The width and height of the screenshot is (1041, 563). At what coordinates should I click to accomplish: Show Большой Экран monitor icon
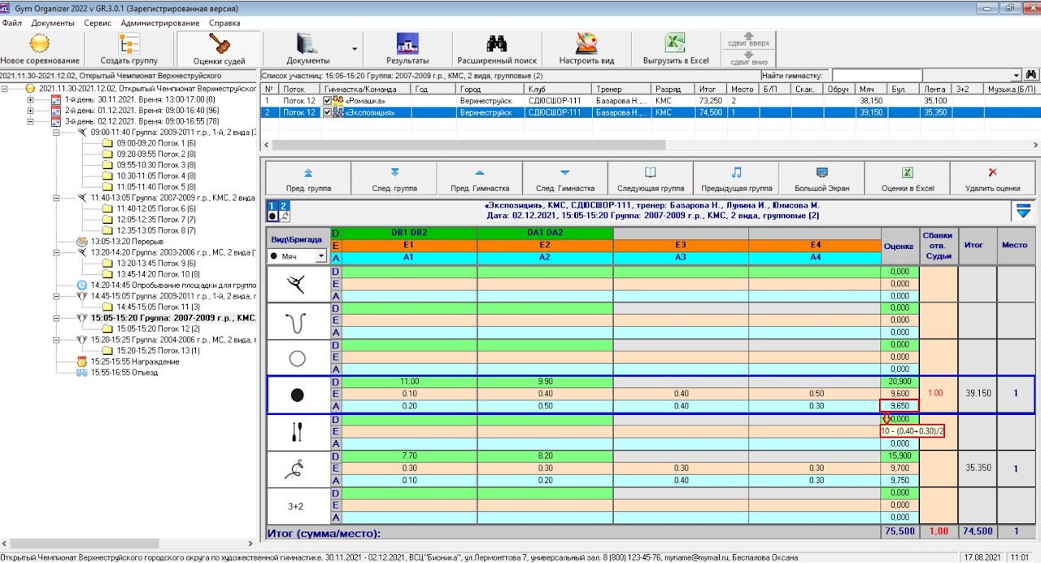point(821,178)
